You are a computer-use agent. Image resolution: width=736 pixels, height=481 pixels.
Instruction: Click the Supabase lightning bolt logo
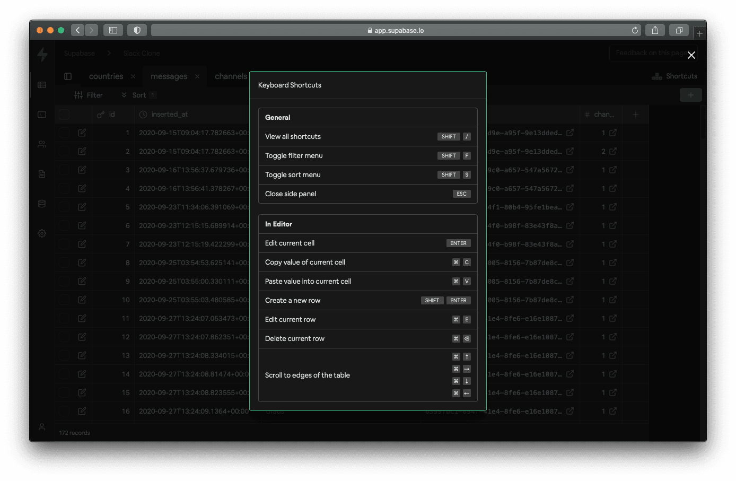click(x=42, y=54)
